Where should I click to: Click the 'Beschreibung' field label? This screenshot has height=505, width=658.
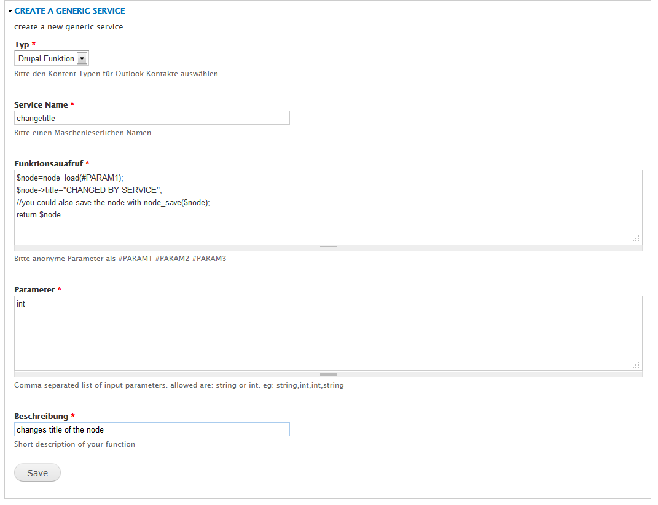tap(41, 417)
